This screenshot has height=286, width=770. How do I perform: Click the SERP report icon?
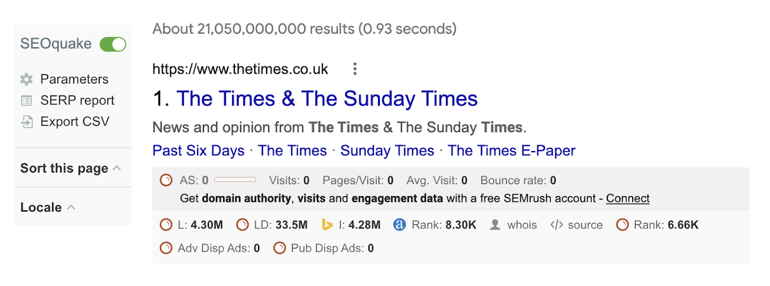pos(27,101)
